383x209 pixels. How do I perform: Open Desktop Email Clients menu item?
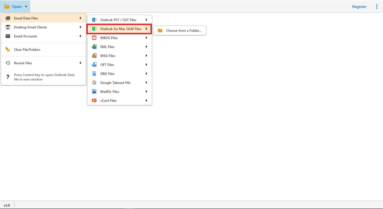[43, 27]
